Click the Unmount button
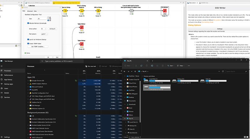Image resolution: width=250 pixels, height=139 pixels. click(x=52, y=29)
